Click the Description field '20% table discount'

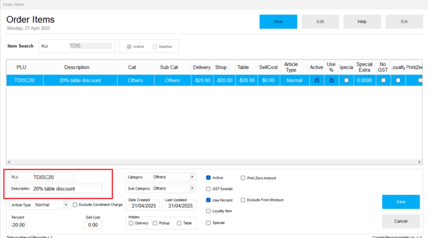(x=56, y=189)
